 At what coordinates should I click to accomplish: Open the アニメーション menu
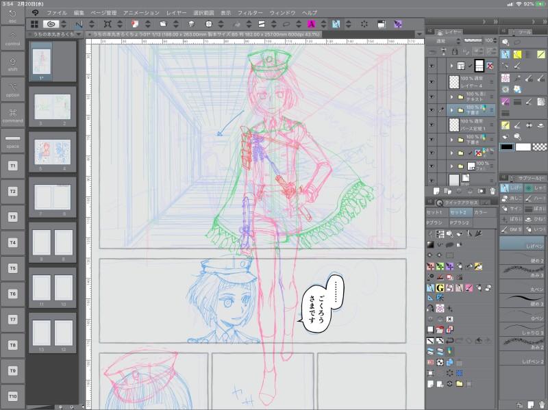(x=141, y=13)
